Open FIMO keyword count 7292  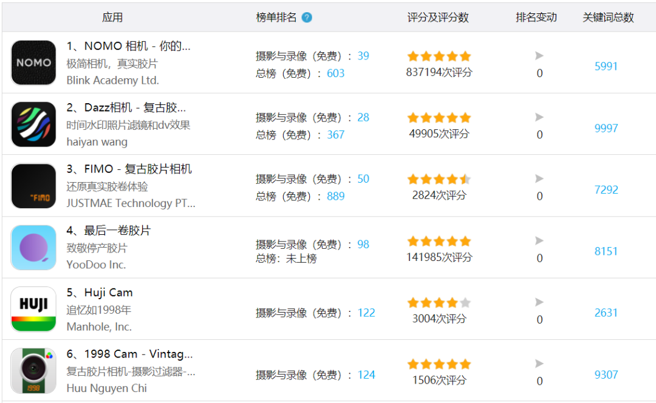point(606,190)
